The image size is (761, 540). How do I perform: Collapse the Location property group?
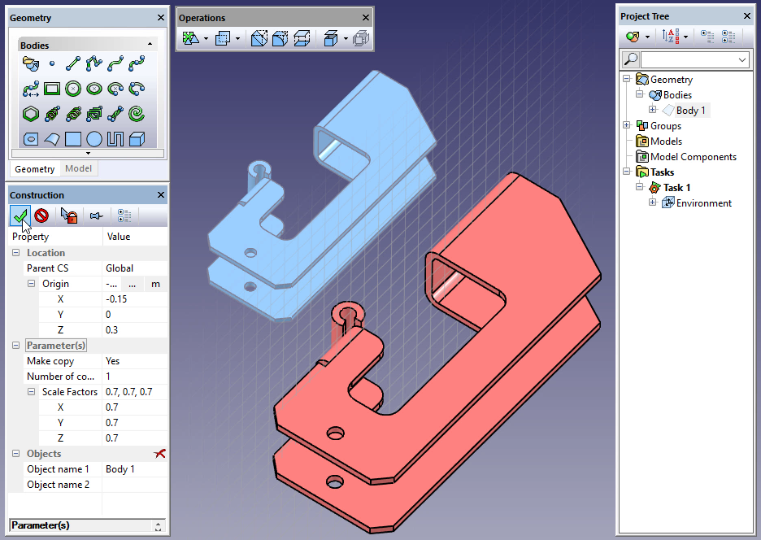click(16, 253)
